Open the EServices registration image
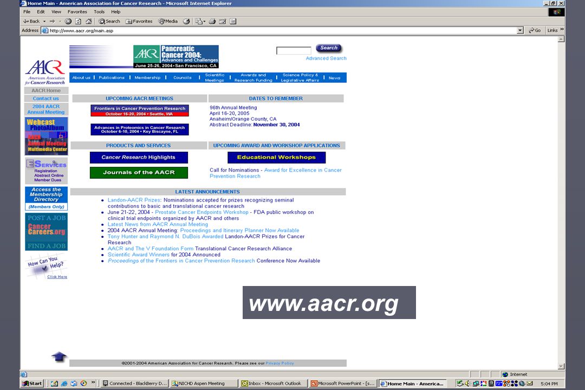Screen dimensions: 585x390 [x=46, y=171]
